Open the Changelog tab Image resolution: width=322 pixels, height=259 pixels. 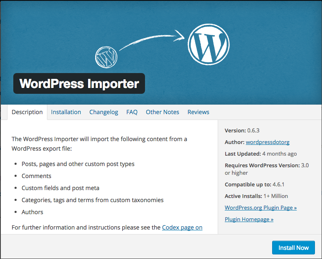click(x=103, y=112)
